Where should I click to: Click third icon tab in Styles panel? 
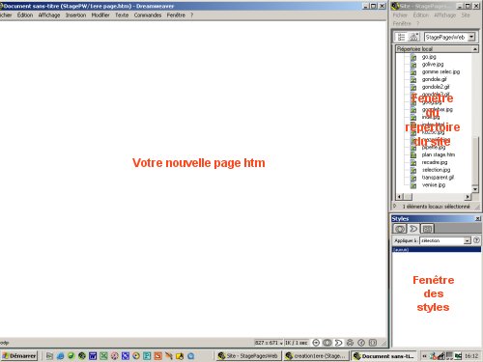point(427,229)
